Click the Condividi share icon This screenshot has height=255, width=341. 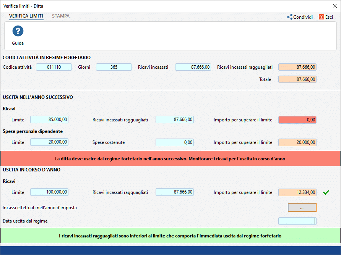click(289, 17)
